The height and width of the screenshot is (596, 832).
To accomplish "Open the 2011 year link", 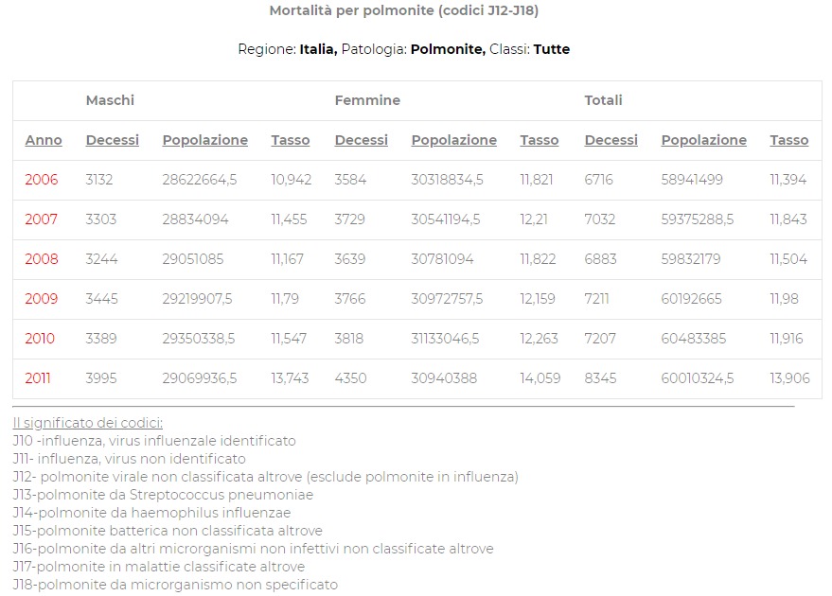I will click(x=38, y=378).
